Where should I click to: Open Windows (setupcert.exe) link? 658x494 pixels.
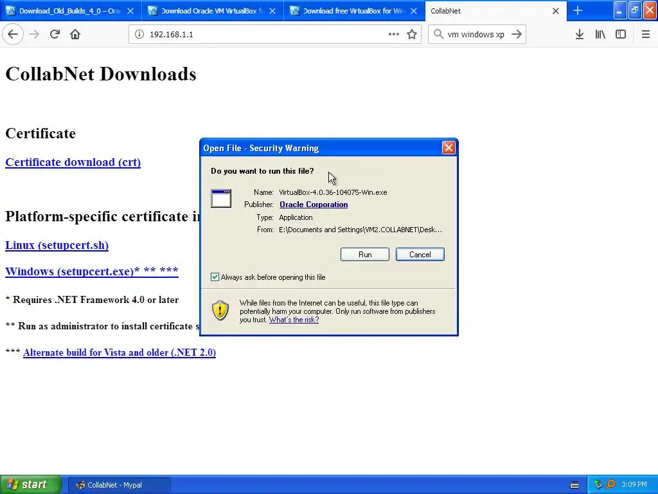(91, 271)
